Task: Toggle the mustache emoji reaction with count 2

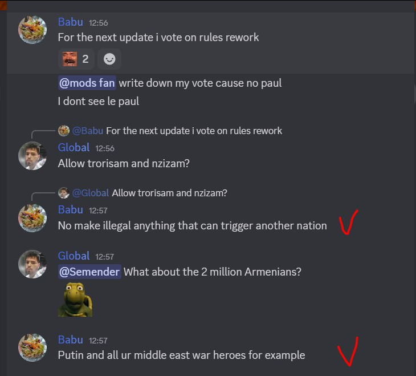Action: [x=76, y=59]
